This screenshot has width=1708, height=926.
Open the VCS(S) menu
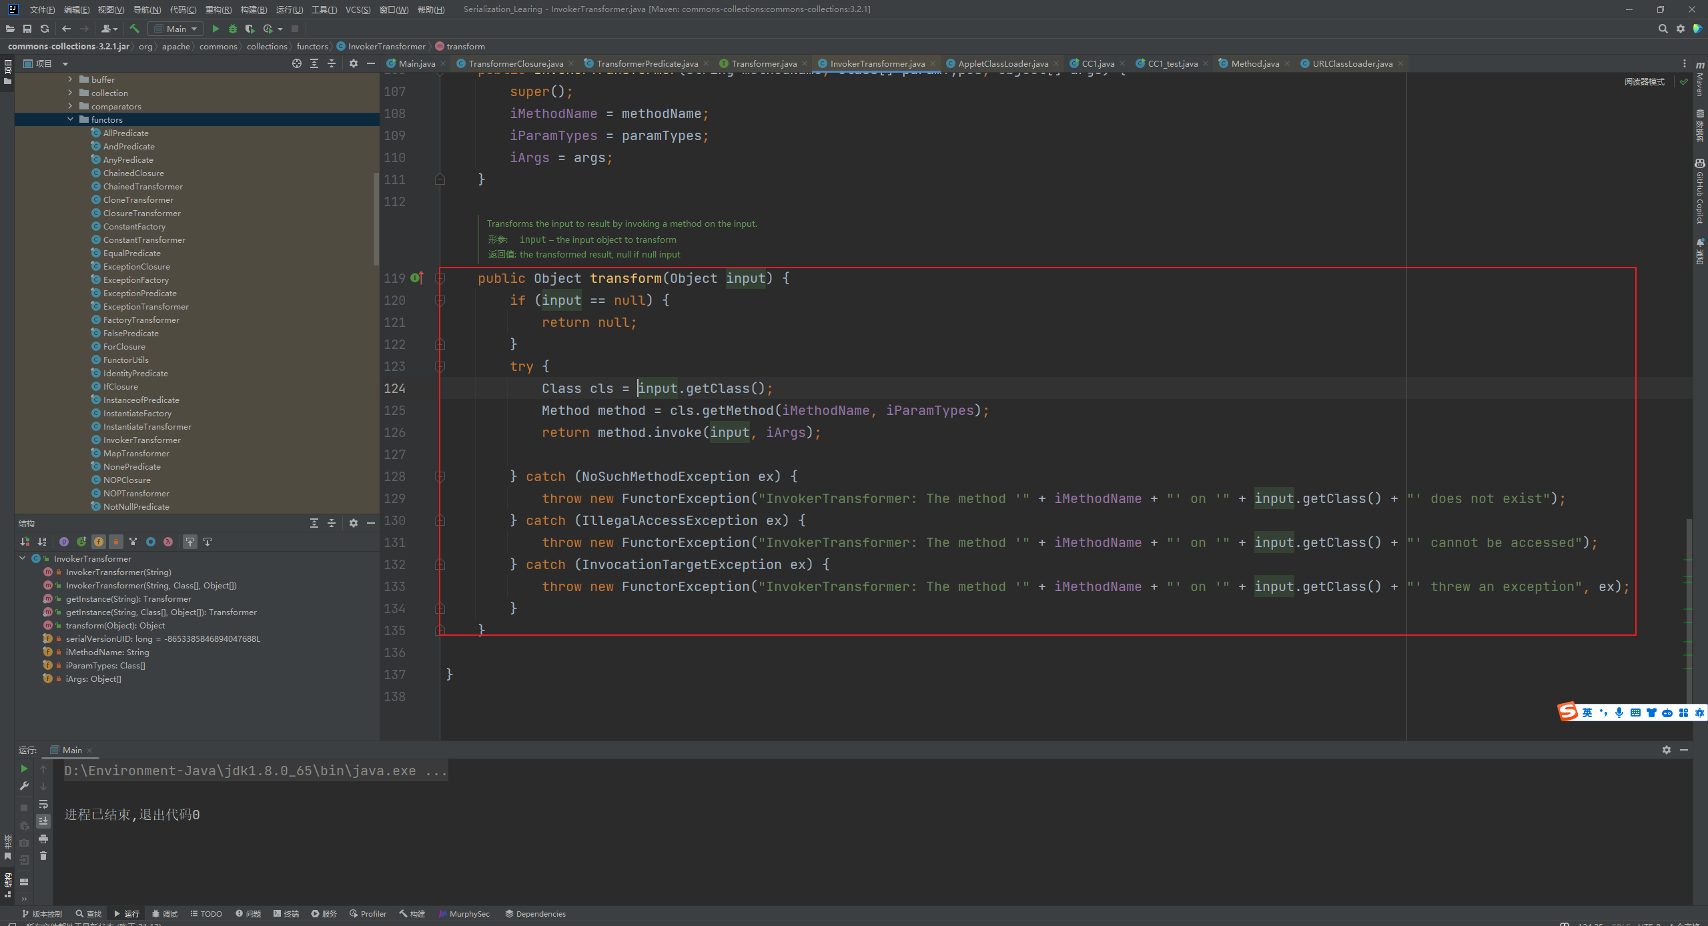click(358, 9)
